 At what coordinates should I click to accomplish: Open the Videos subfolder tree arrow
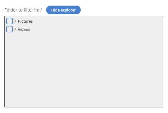[x=15, y=29]
